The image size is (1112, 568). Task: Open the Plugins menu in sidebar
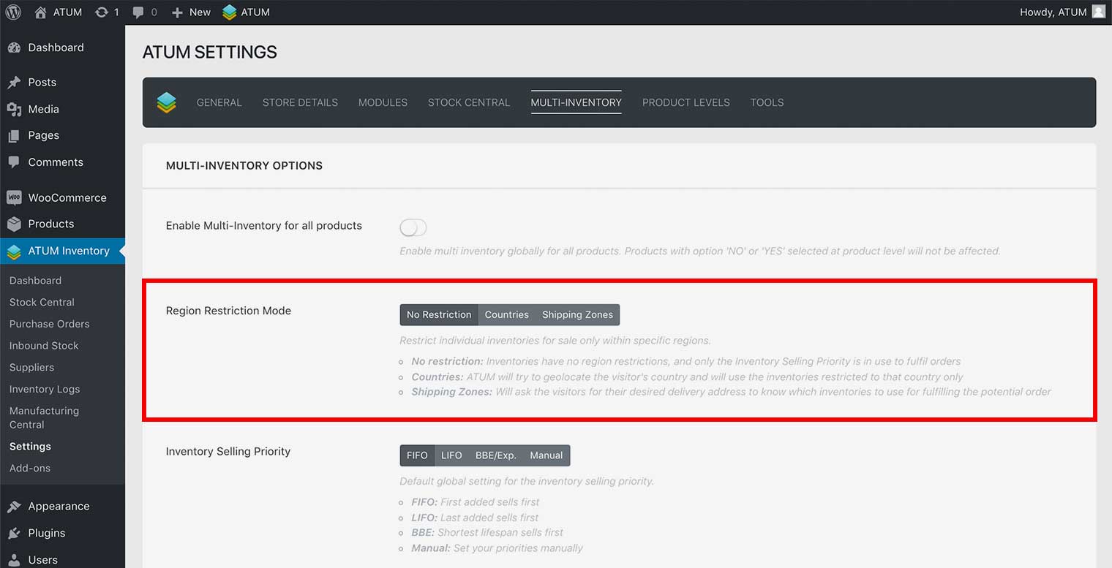click(x=46, y=533)
